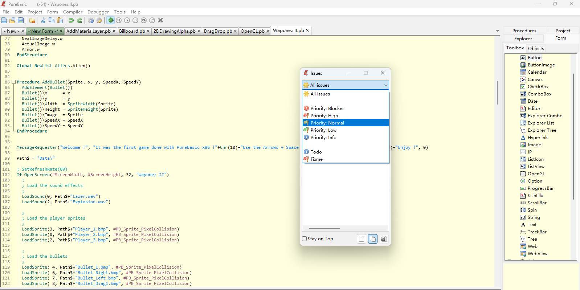Click the Open file folder icon
Viewport: 580px width, 290px height.
point(12,21)
